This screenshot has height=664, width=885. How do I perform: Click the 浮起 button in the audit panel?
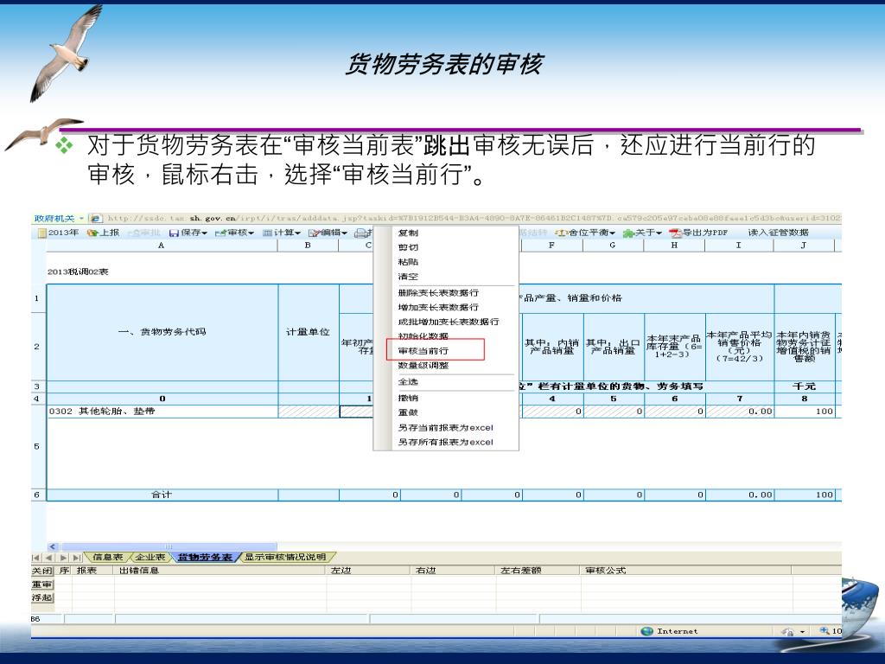[x=41, y=597]
